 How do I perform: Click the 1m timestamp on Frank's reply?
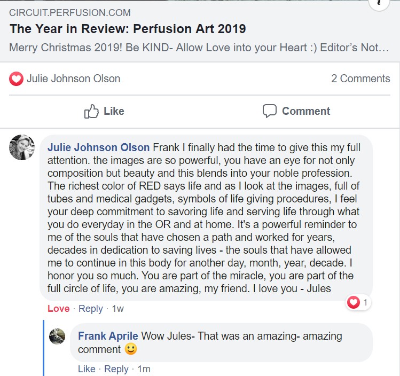(x=143, y=369)
